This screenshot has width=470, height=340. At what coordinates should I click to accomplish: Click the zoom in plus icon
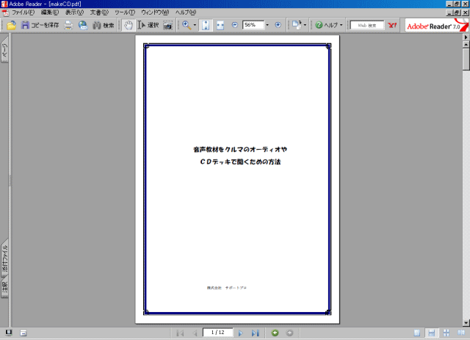278,25
